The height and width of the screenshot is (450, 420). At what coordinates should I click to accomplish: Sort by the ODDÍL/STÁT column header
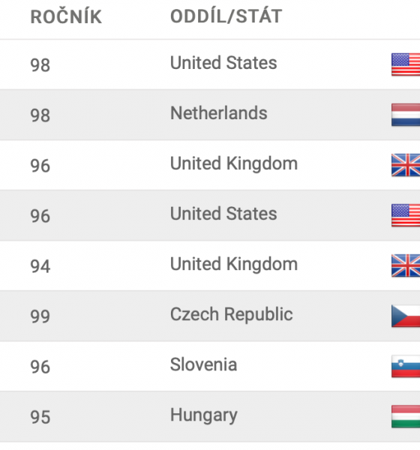(x=226, y=16)
